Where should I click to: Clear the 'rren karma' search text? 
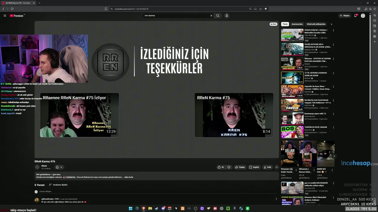211,16
